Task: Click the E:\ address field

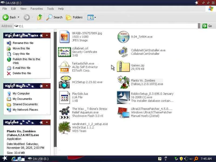Action: 106,26
